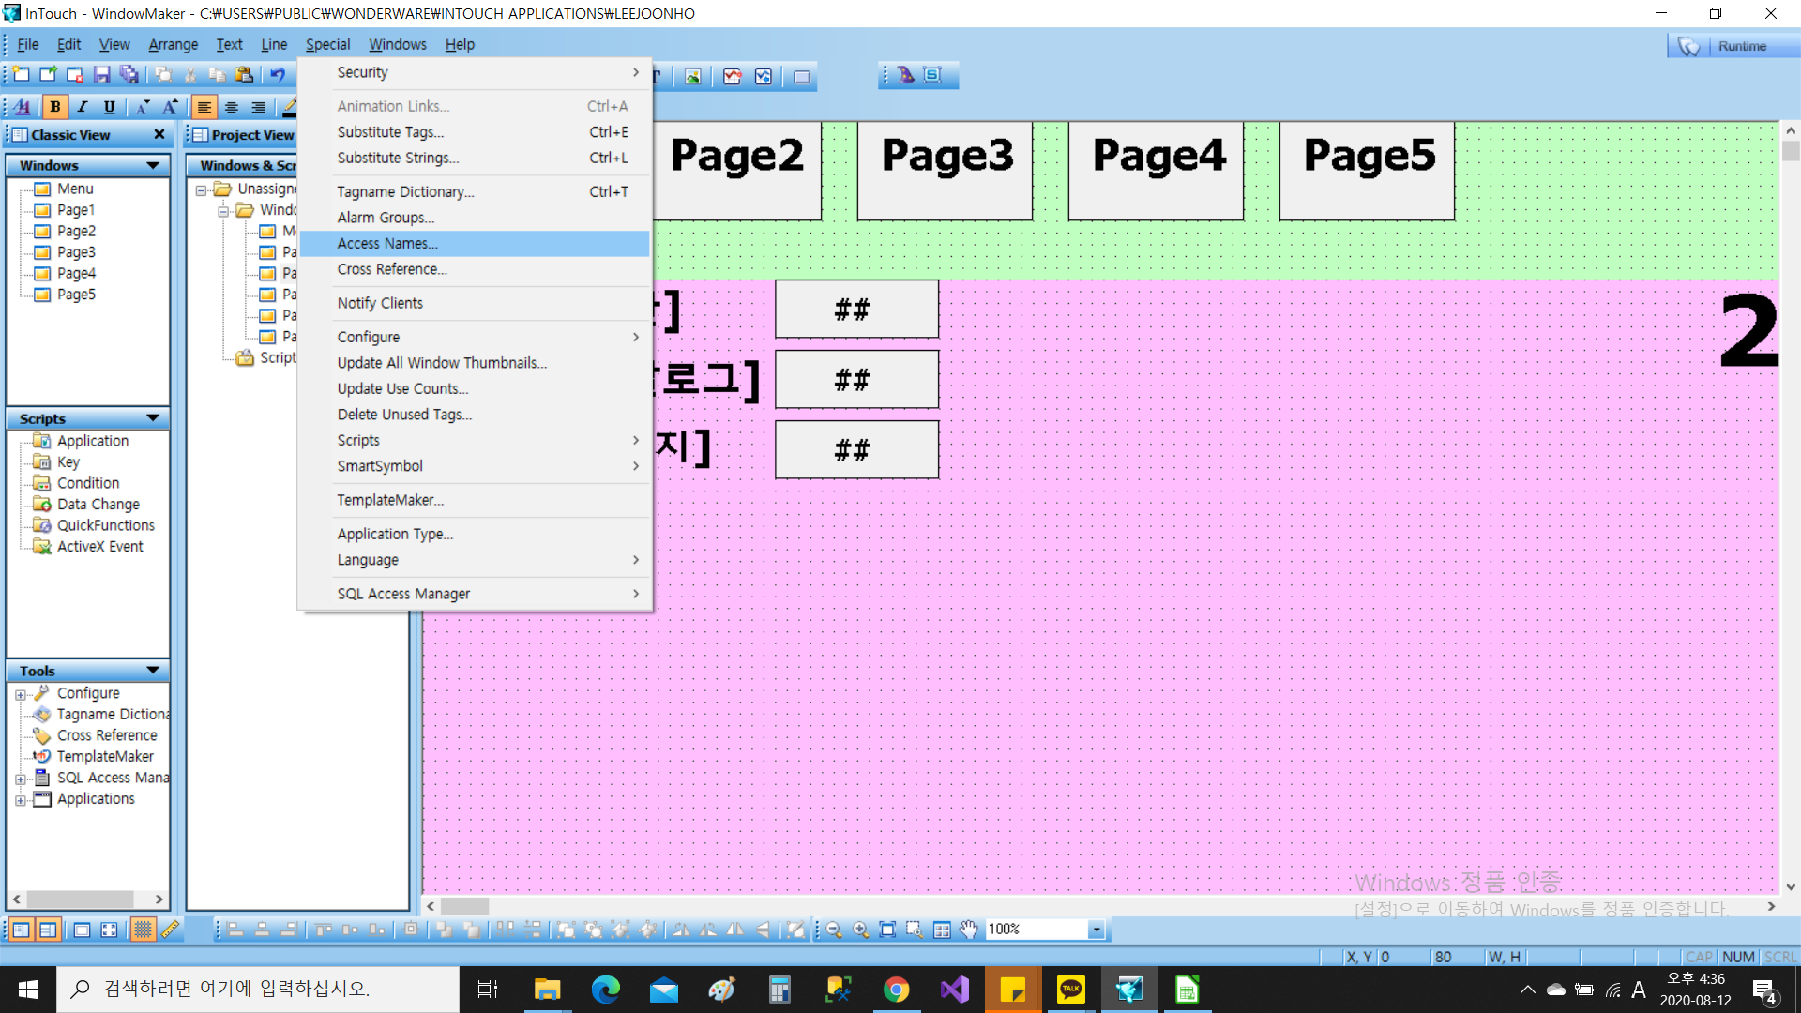Click the Zoom Selected Area icon
Image resolution: width=1801 pixels, height=1013 pixels.
915,930
